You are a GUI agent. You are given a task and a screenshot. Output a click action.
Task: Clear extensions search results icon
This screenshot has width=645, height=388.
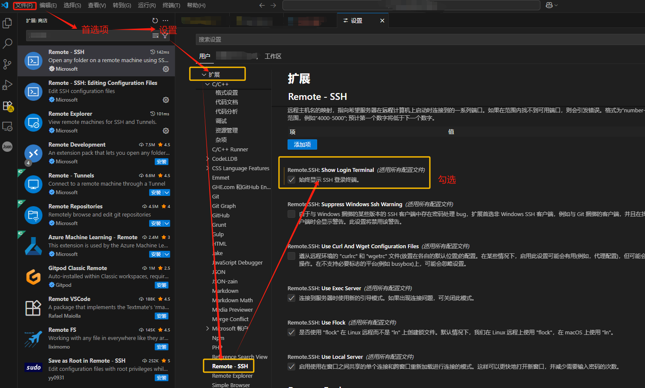156,36
